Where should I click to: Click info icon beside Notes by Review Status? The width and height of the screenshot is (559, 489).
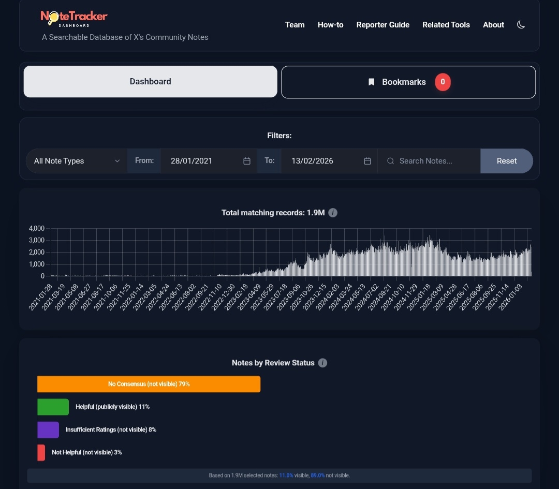pyautogui.click(x=322, y=363)
